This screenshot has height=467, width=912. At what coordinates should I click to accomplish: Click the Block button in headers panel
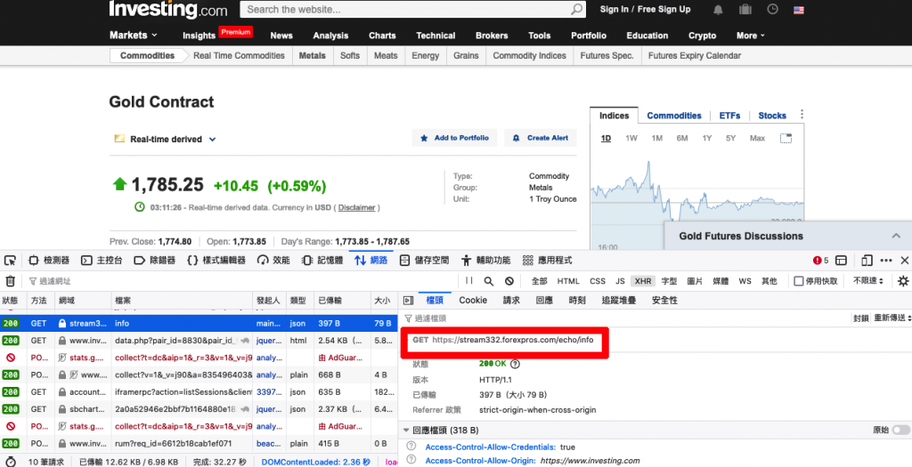click(x=861, y=318)
